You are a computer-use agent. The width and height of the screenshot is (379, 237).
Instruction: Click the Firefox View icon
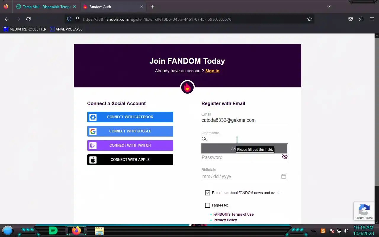point(6,7)
